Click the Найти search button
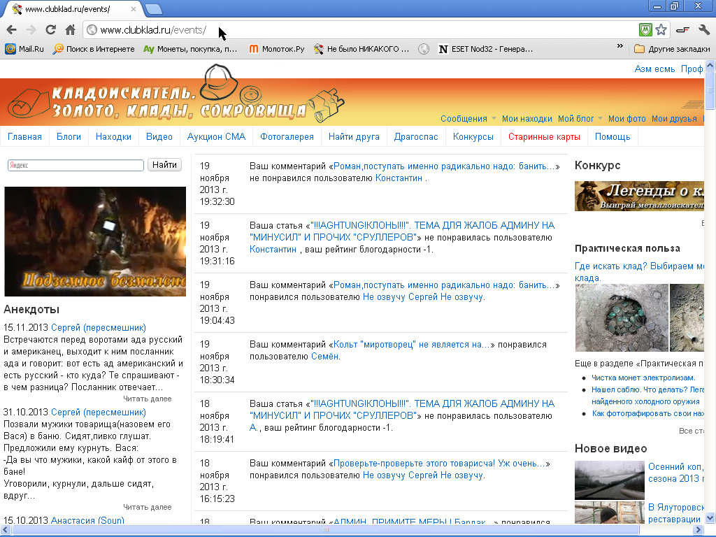 coord(164,165)
